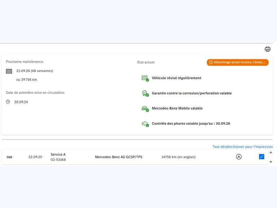
Task: Click the headlight check status icon
Action: click(x=145, y=124)
